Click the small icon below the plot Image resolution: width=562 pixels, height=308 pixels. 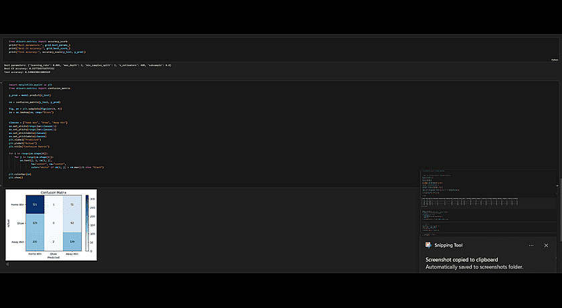7,264
